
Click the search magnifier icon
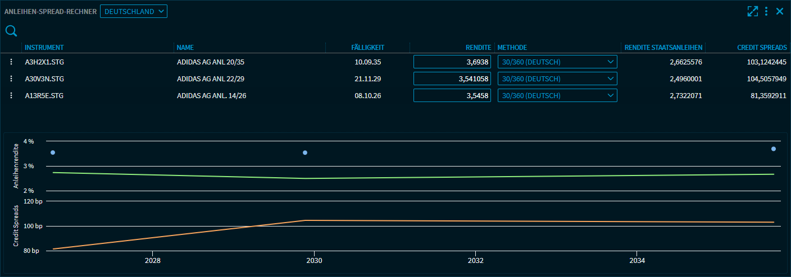(11, 31)
